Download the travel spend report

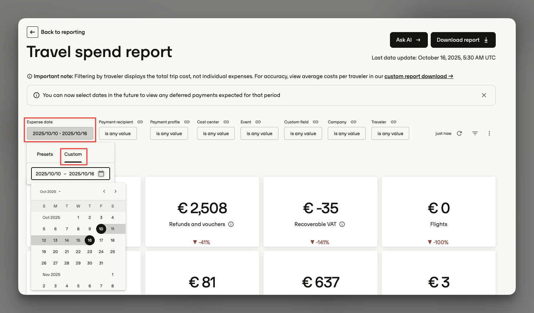point(463,40)
